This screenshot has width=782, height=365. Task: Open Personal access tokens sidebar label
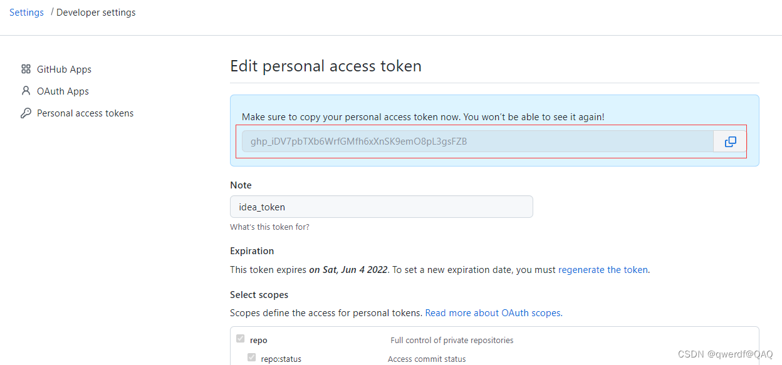tap(85, 113)
